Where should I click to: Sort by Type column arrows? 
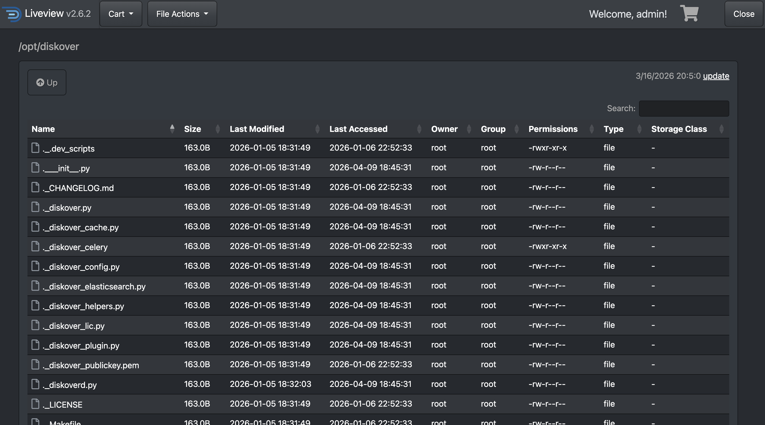coord(639,129)
